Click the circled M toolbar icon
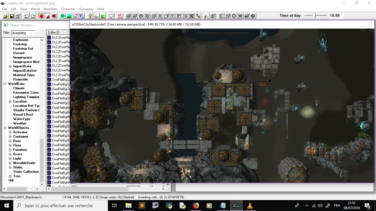The width and height of the screenshot is (376, 211). (141, 16)
